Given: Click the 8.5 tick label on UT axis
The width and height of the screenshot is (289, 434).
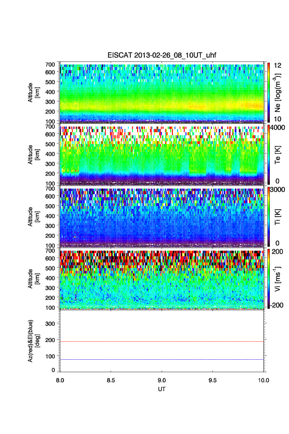Looking at the screenshot, I should 111,380.
